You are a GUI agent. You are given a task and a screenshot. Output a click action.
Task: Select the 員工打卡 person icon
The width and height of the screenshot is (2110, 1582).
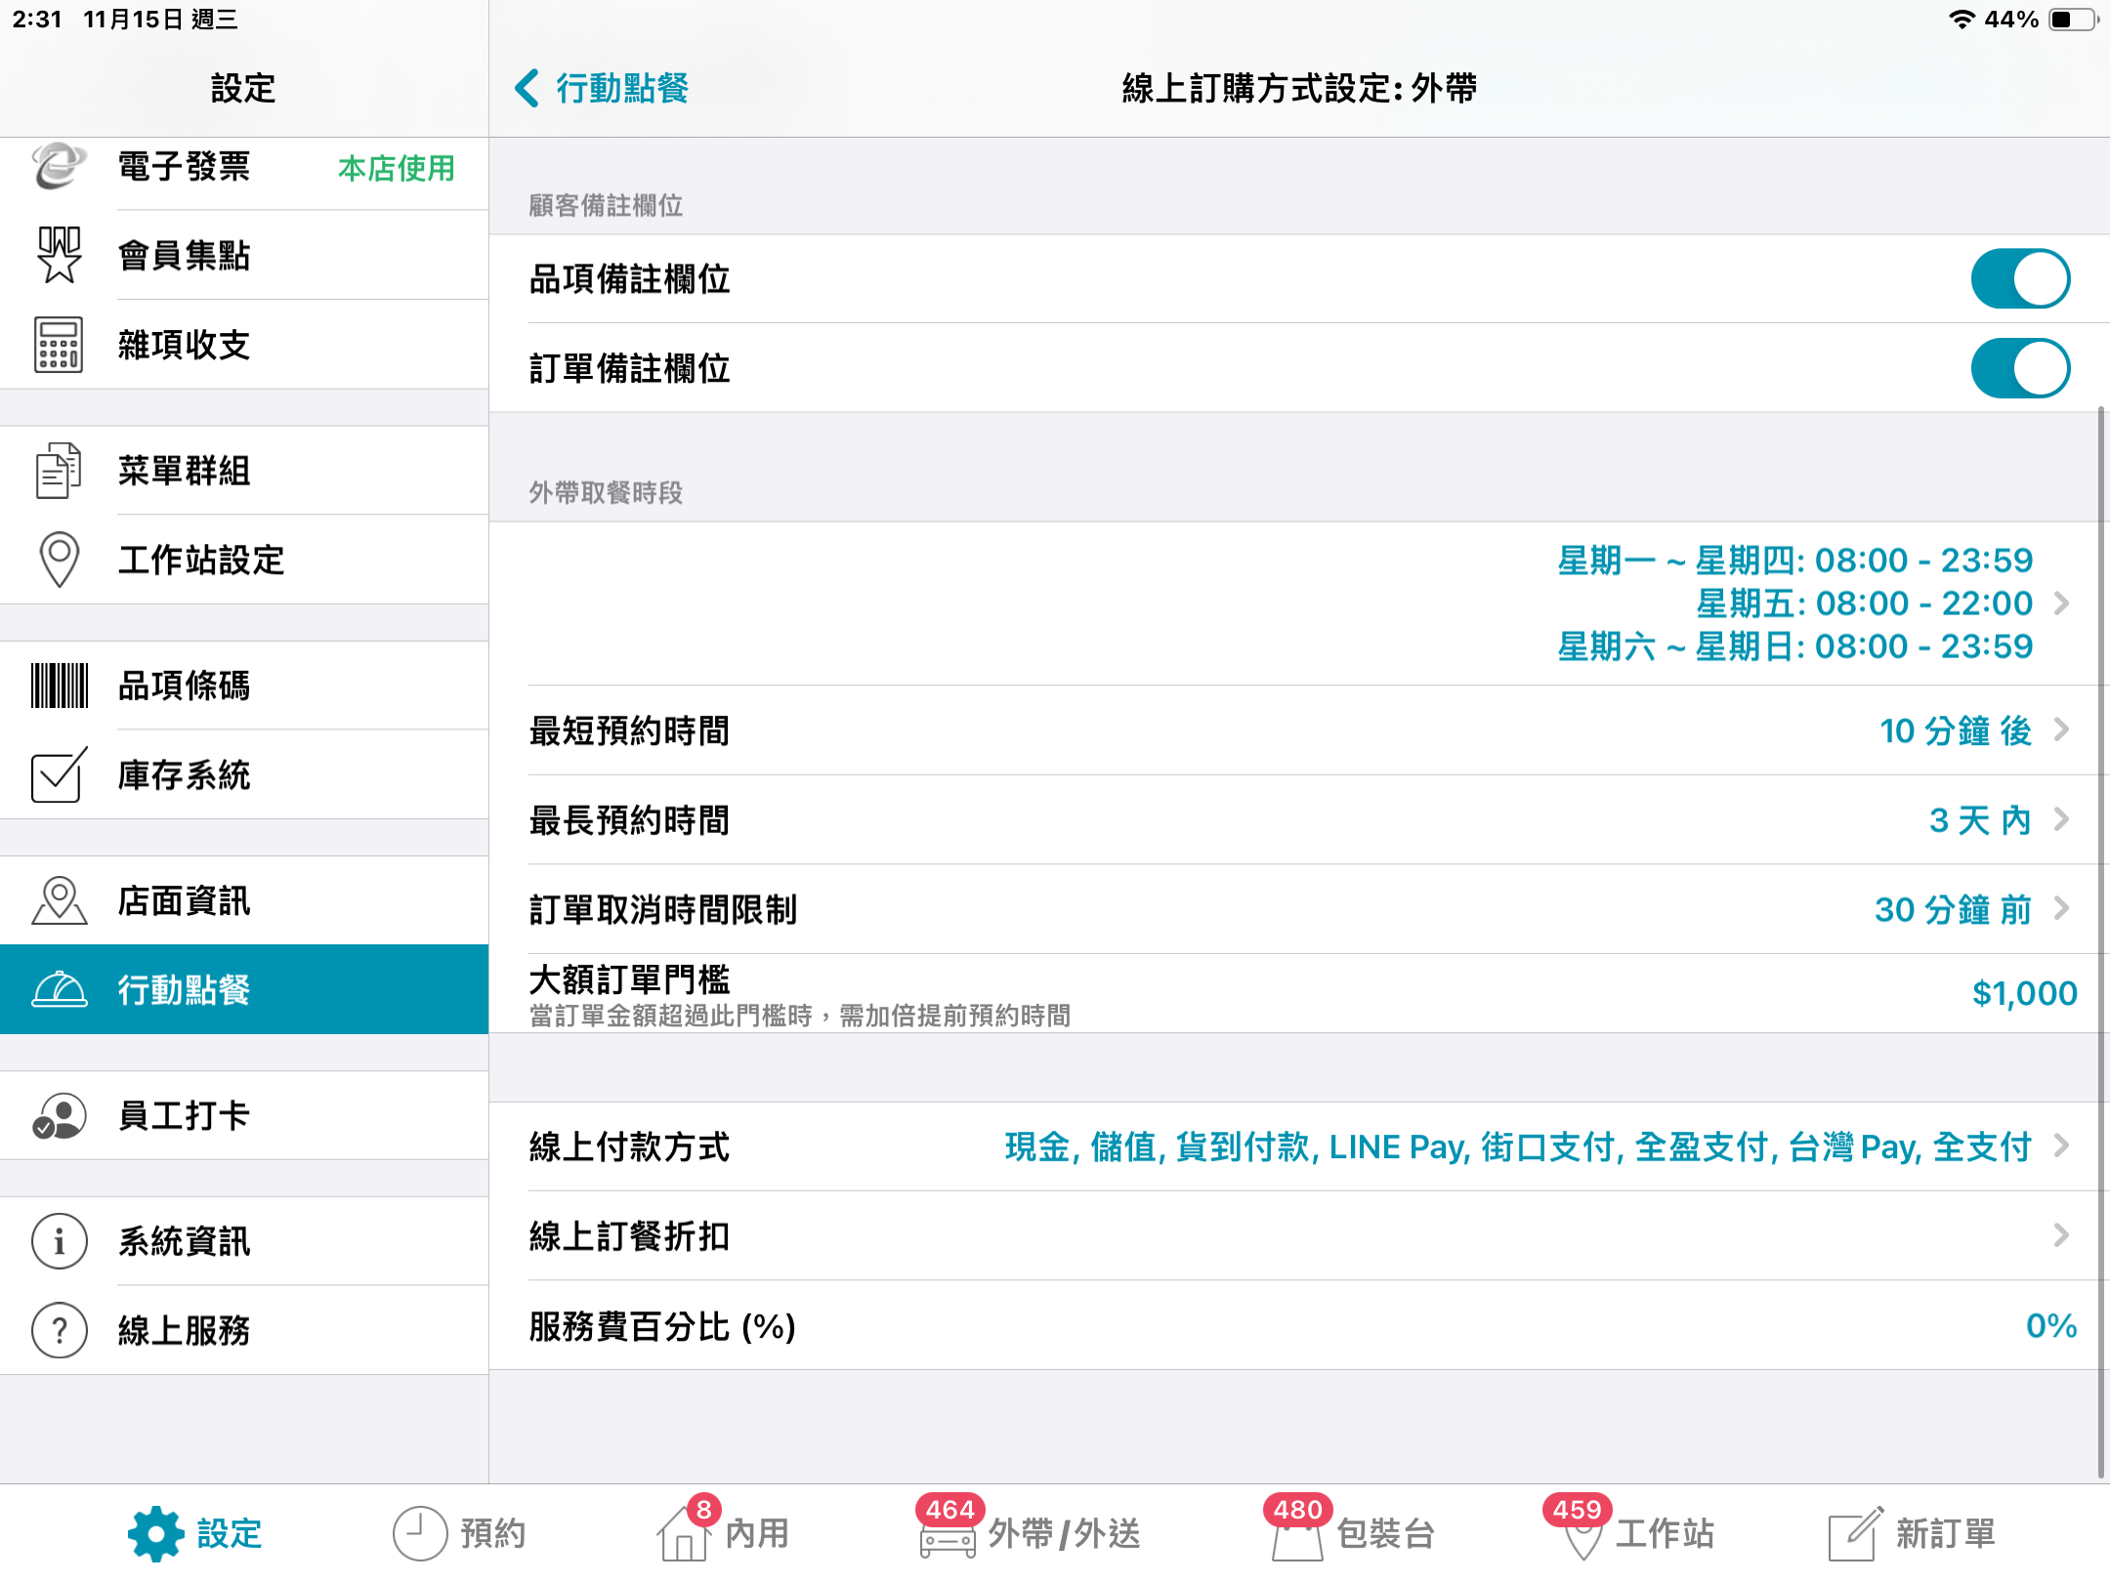point(59,1116)
